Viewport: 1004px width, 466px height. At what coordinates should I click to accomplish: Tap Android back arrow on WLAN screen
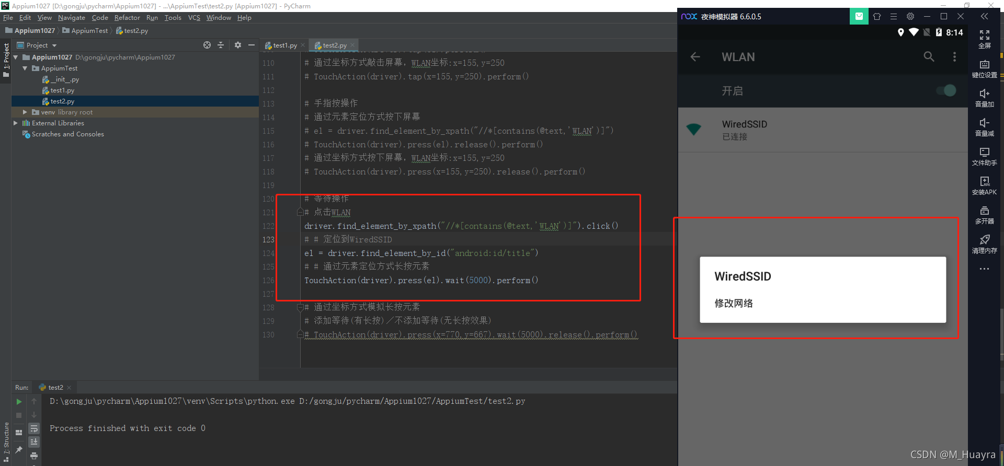[x=695, y=57]
